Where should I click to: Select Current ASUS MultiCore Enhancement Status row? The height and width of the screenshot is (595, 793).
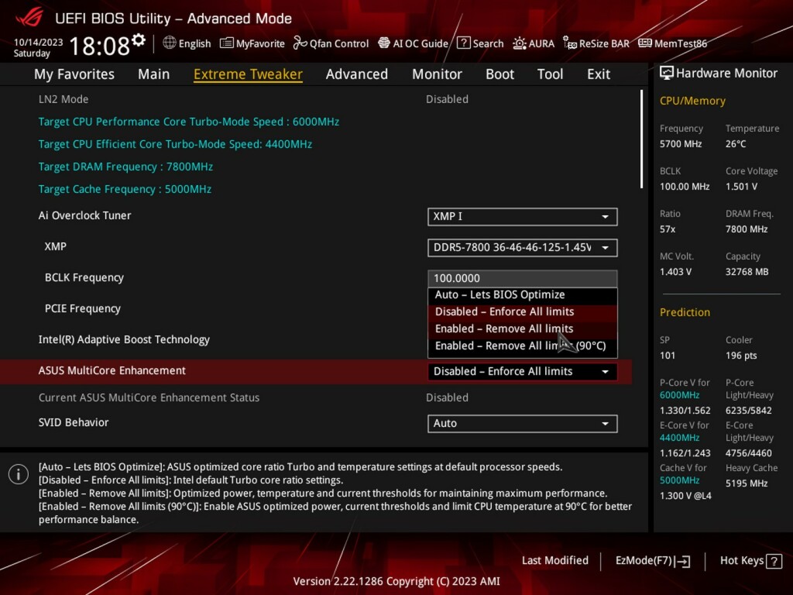(316, 397)
